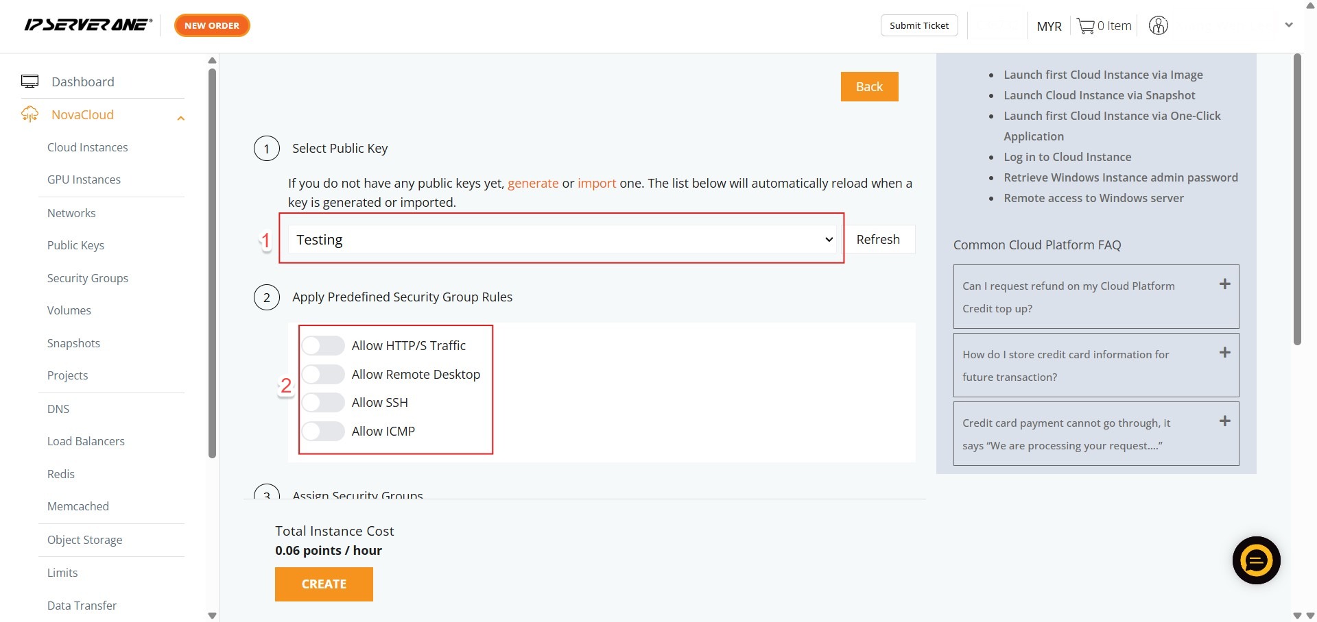Open the user account profile icon

tap(1158, 26)
